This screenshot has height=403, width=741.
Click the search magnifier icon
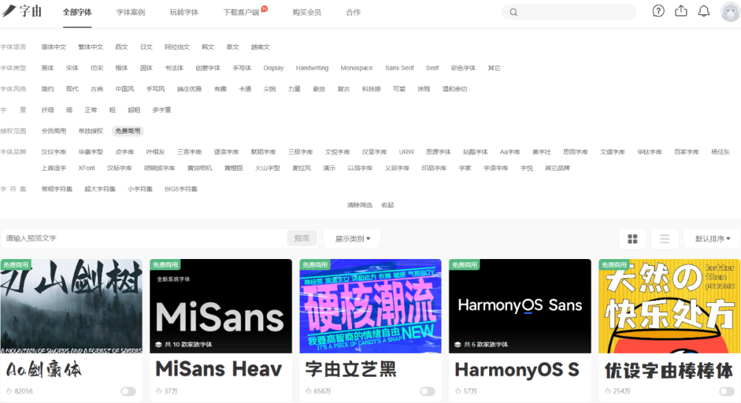(x=514, y=12)
